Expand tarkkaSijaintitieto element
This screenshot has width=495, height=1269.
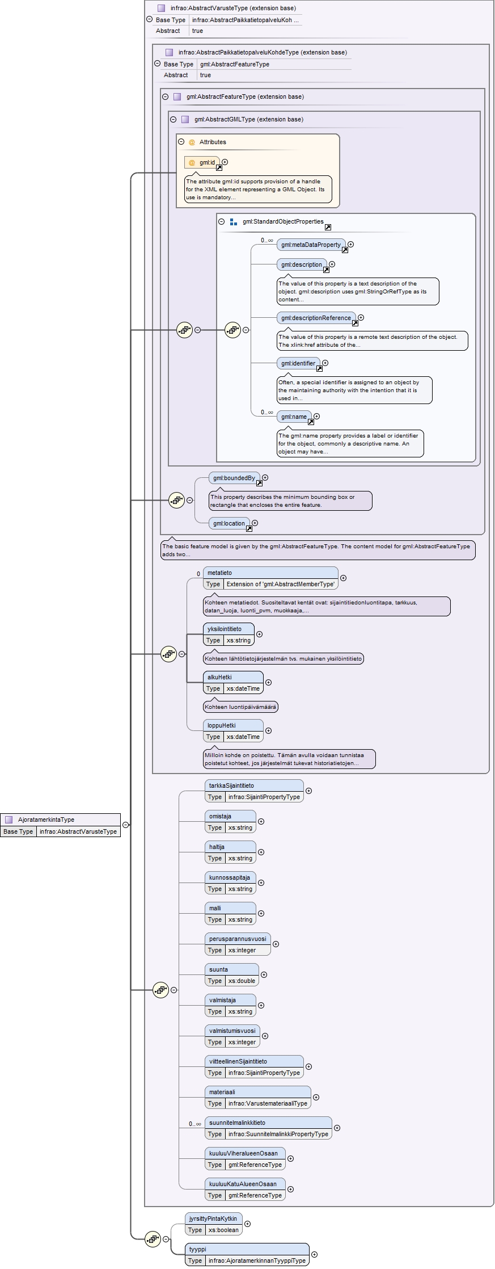(309, 791)
